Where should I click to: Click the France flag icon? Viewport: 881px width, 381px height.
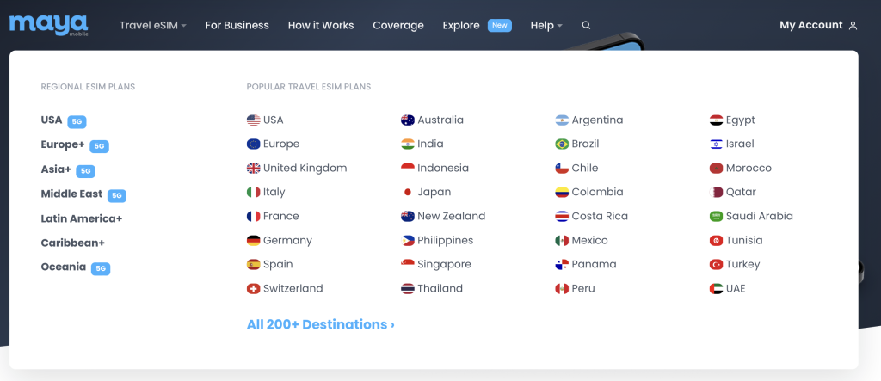click(254, 217)
